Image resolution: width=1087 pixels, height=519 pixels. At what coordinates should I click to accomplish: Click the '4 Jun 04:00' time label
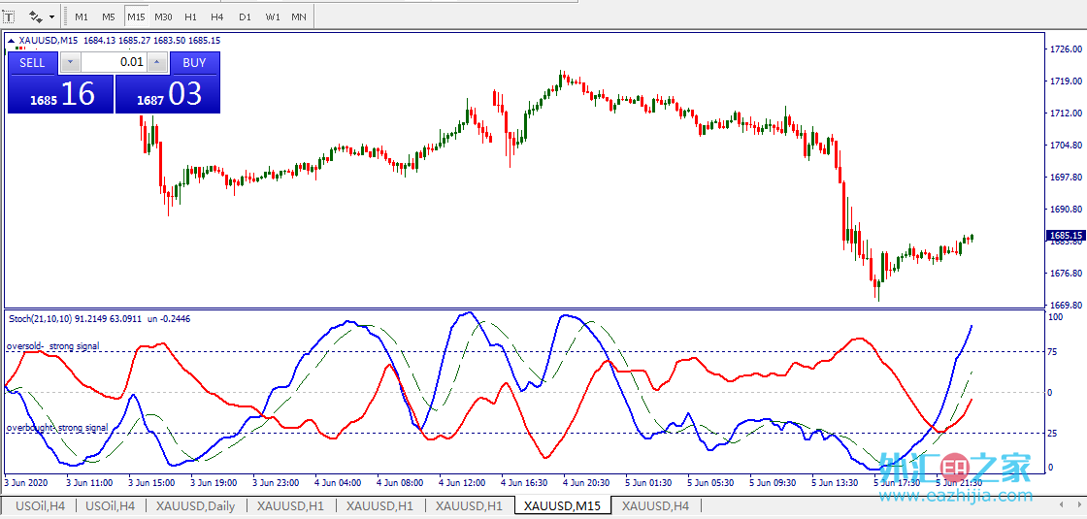pyautogui.click(x=338, y=482)
